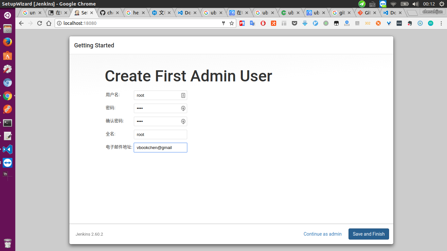Bookmark this page with the star icon
The image size is (447, 251).
click(x=232, y=23)
